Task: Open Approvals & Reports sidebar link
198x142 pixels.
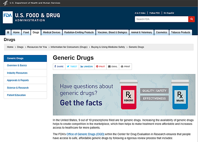Action: 25,80
